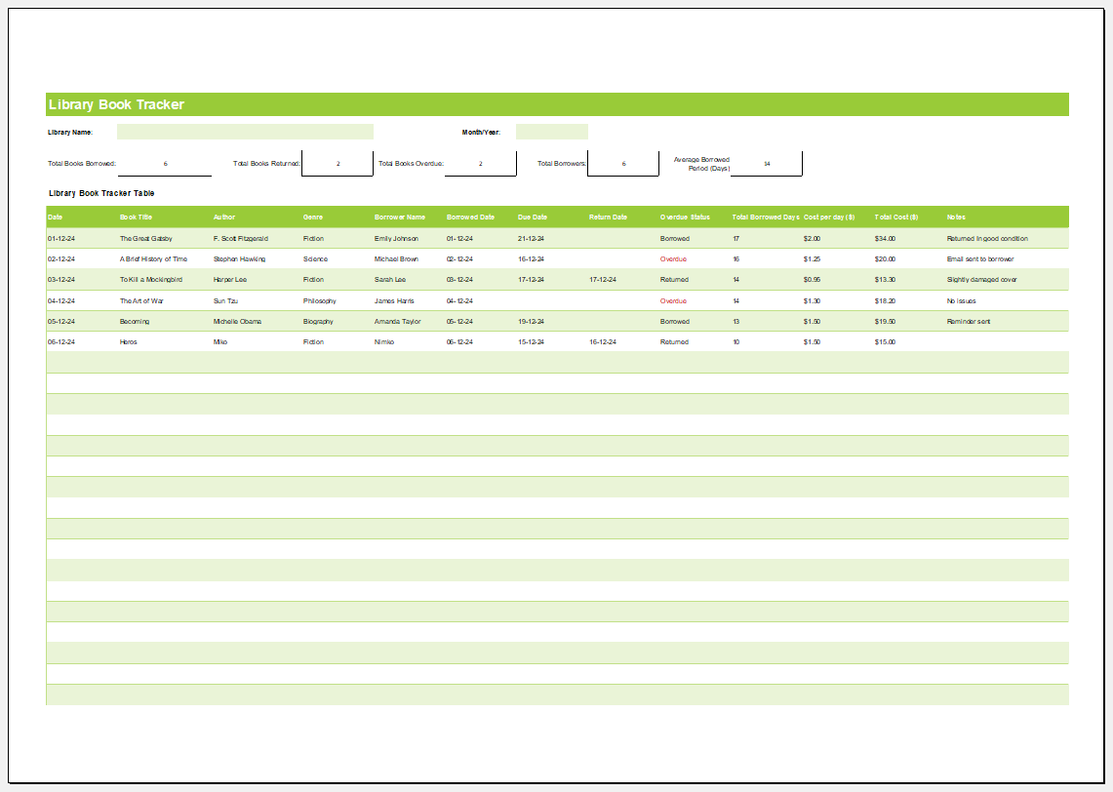Click the 'Science' genre cell
Screen dimensions: 1113x792
[315, 259]
